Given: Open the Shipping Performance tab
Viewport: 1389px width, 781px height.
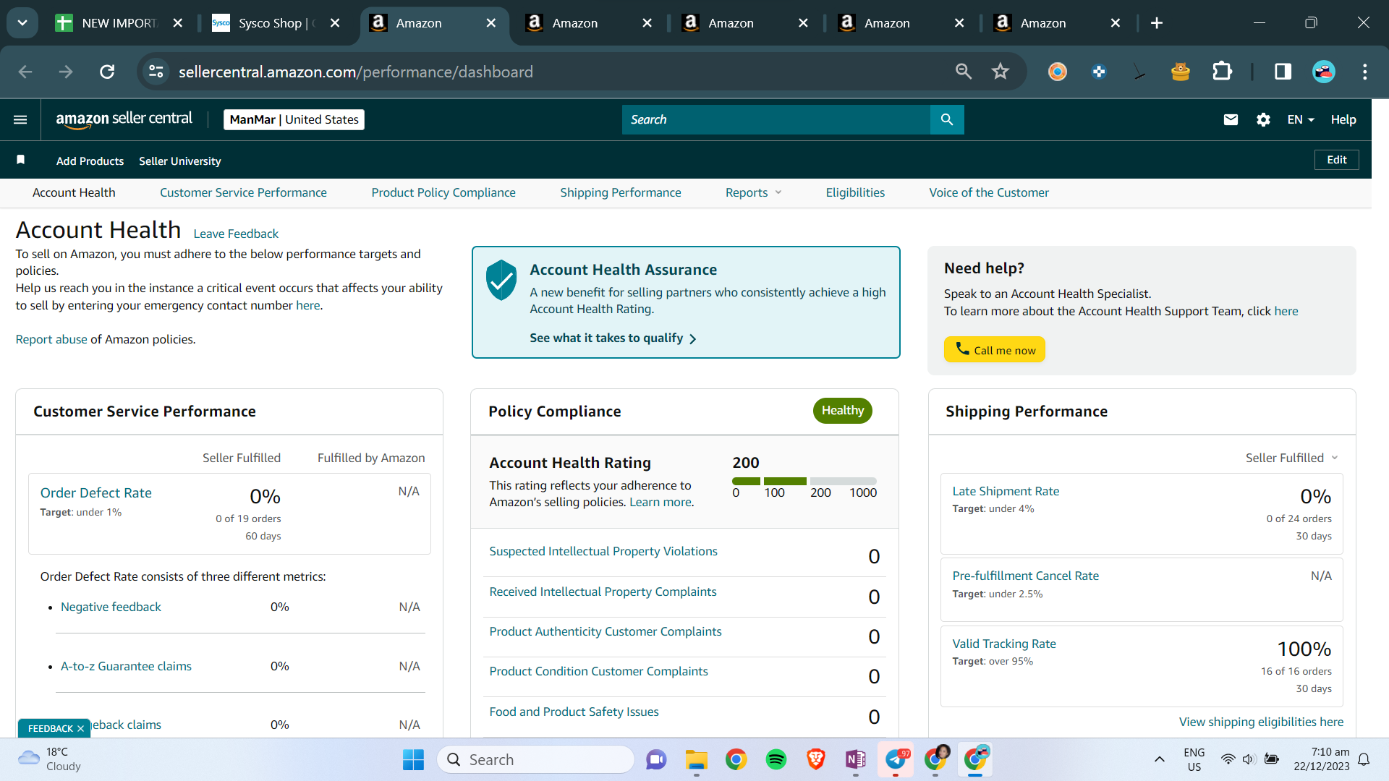Looking at the screenshot, I should tap(621, 192).
